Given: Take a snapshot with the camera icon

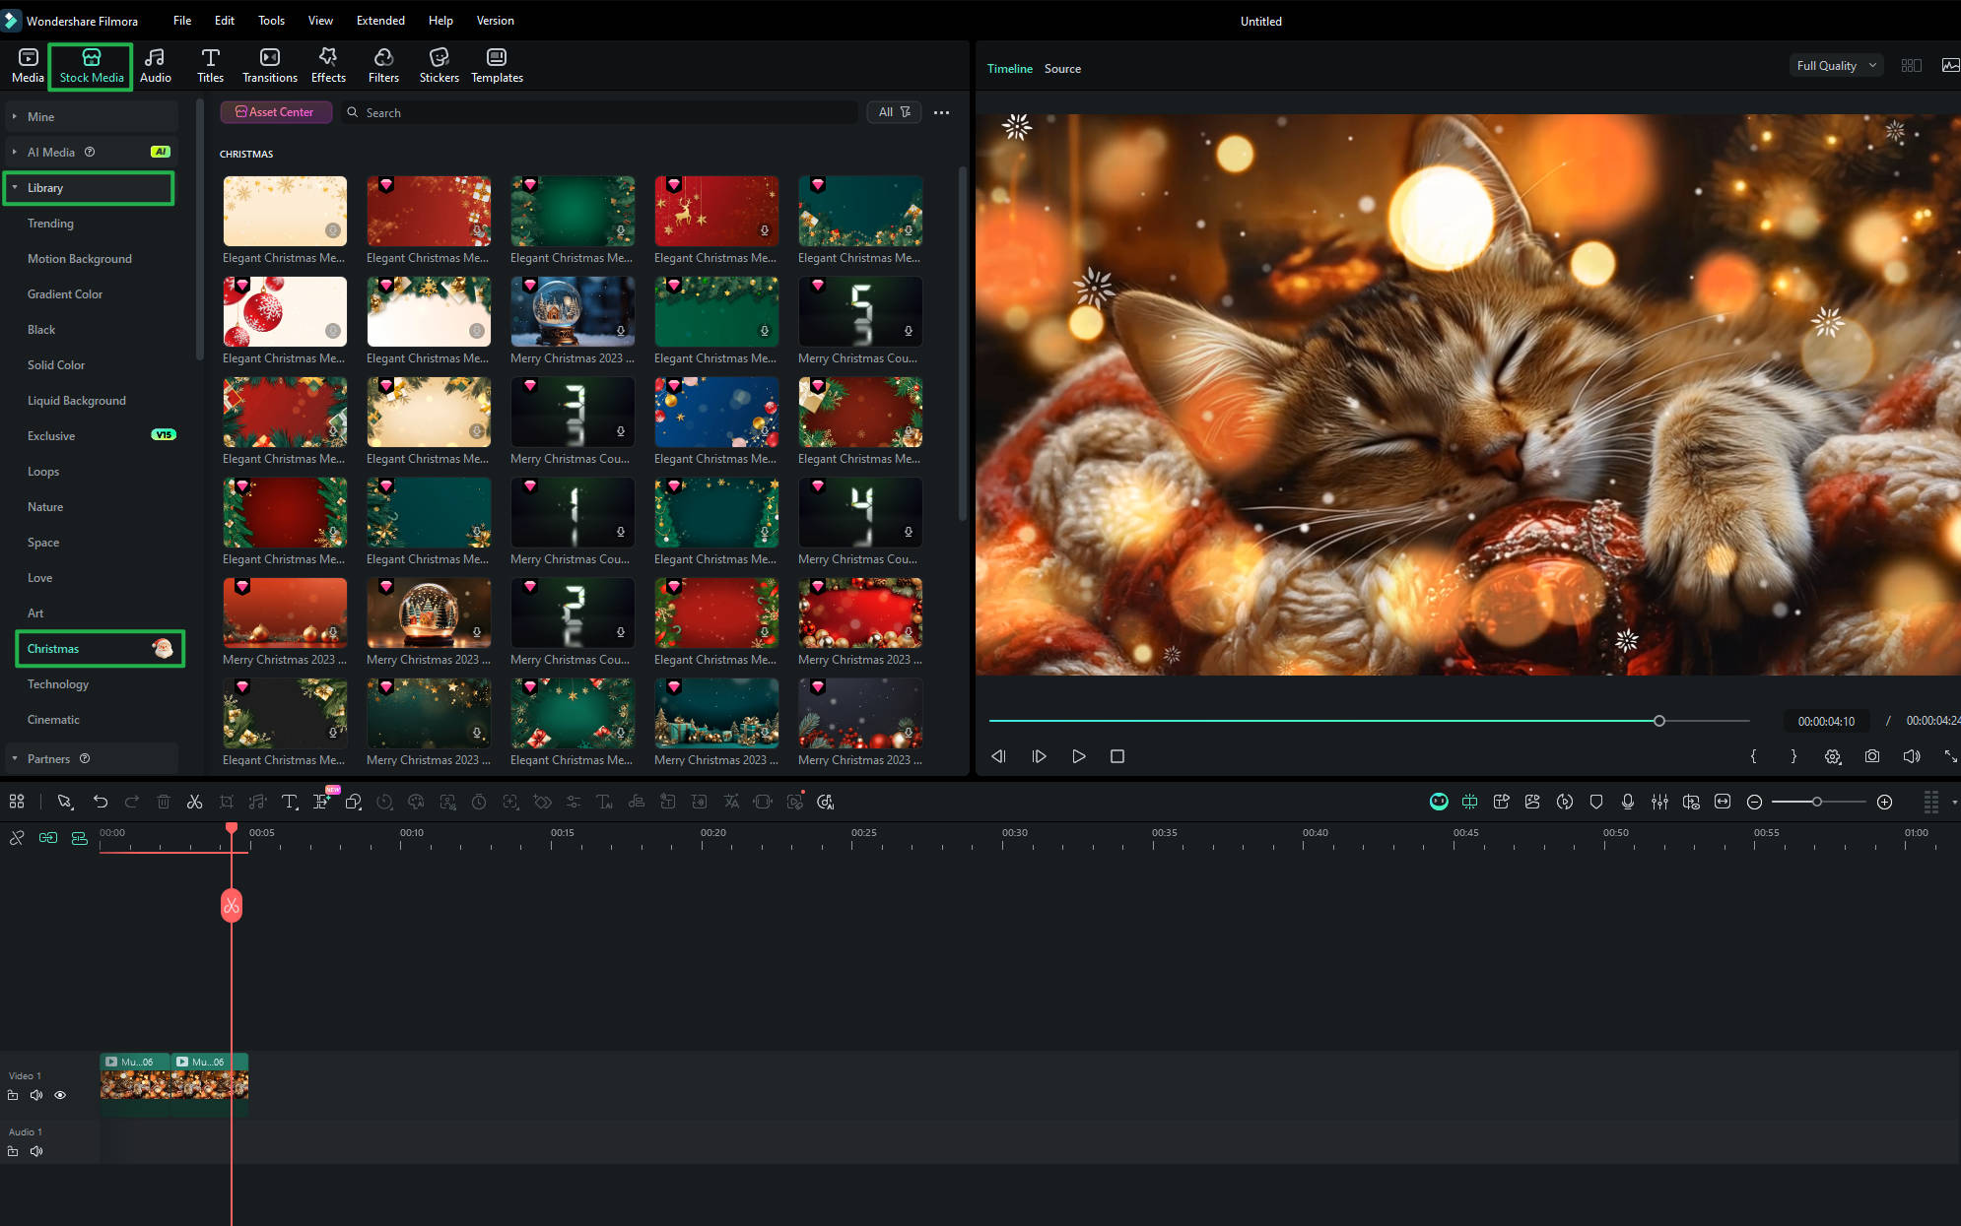Looking at the screenshot, I should tap(1871, 756).
